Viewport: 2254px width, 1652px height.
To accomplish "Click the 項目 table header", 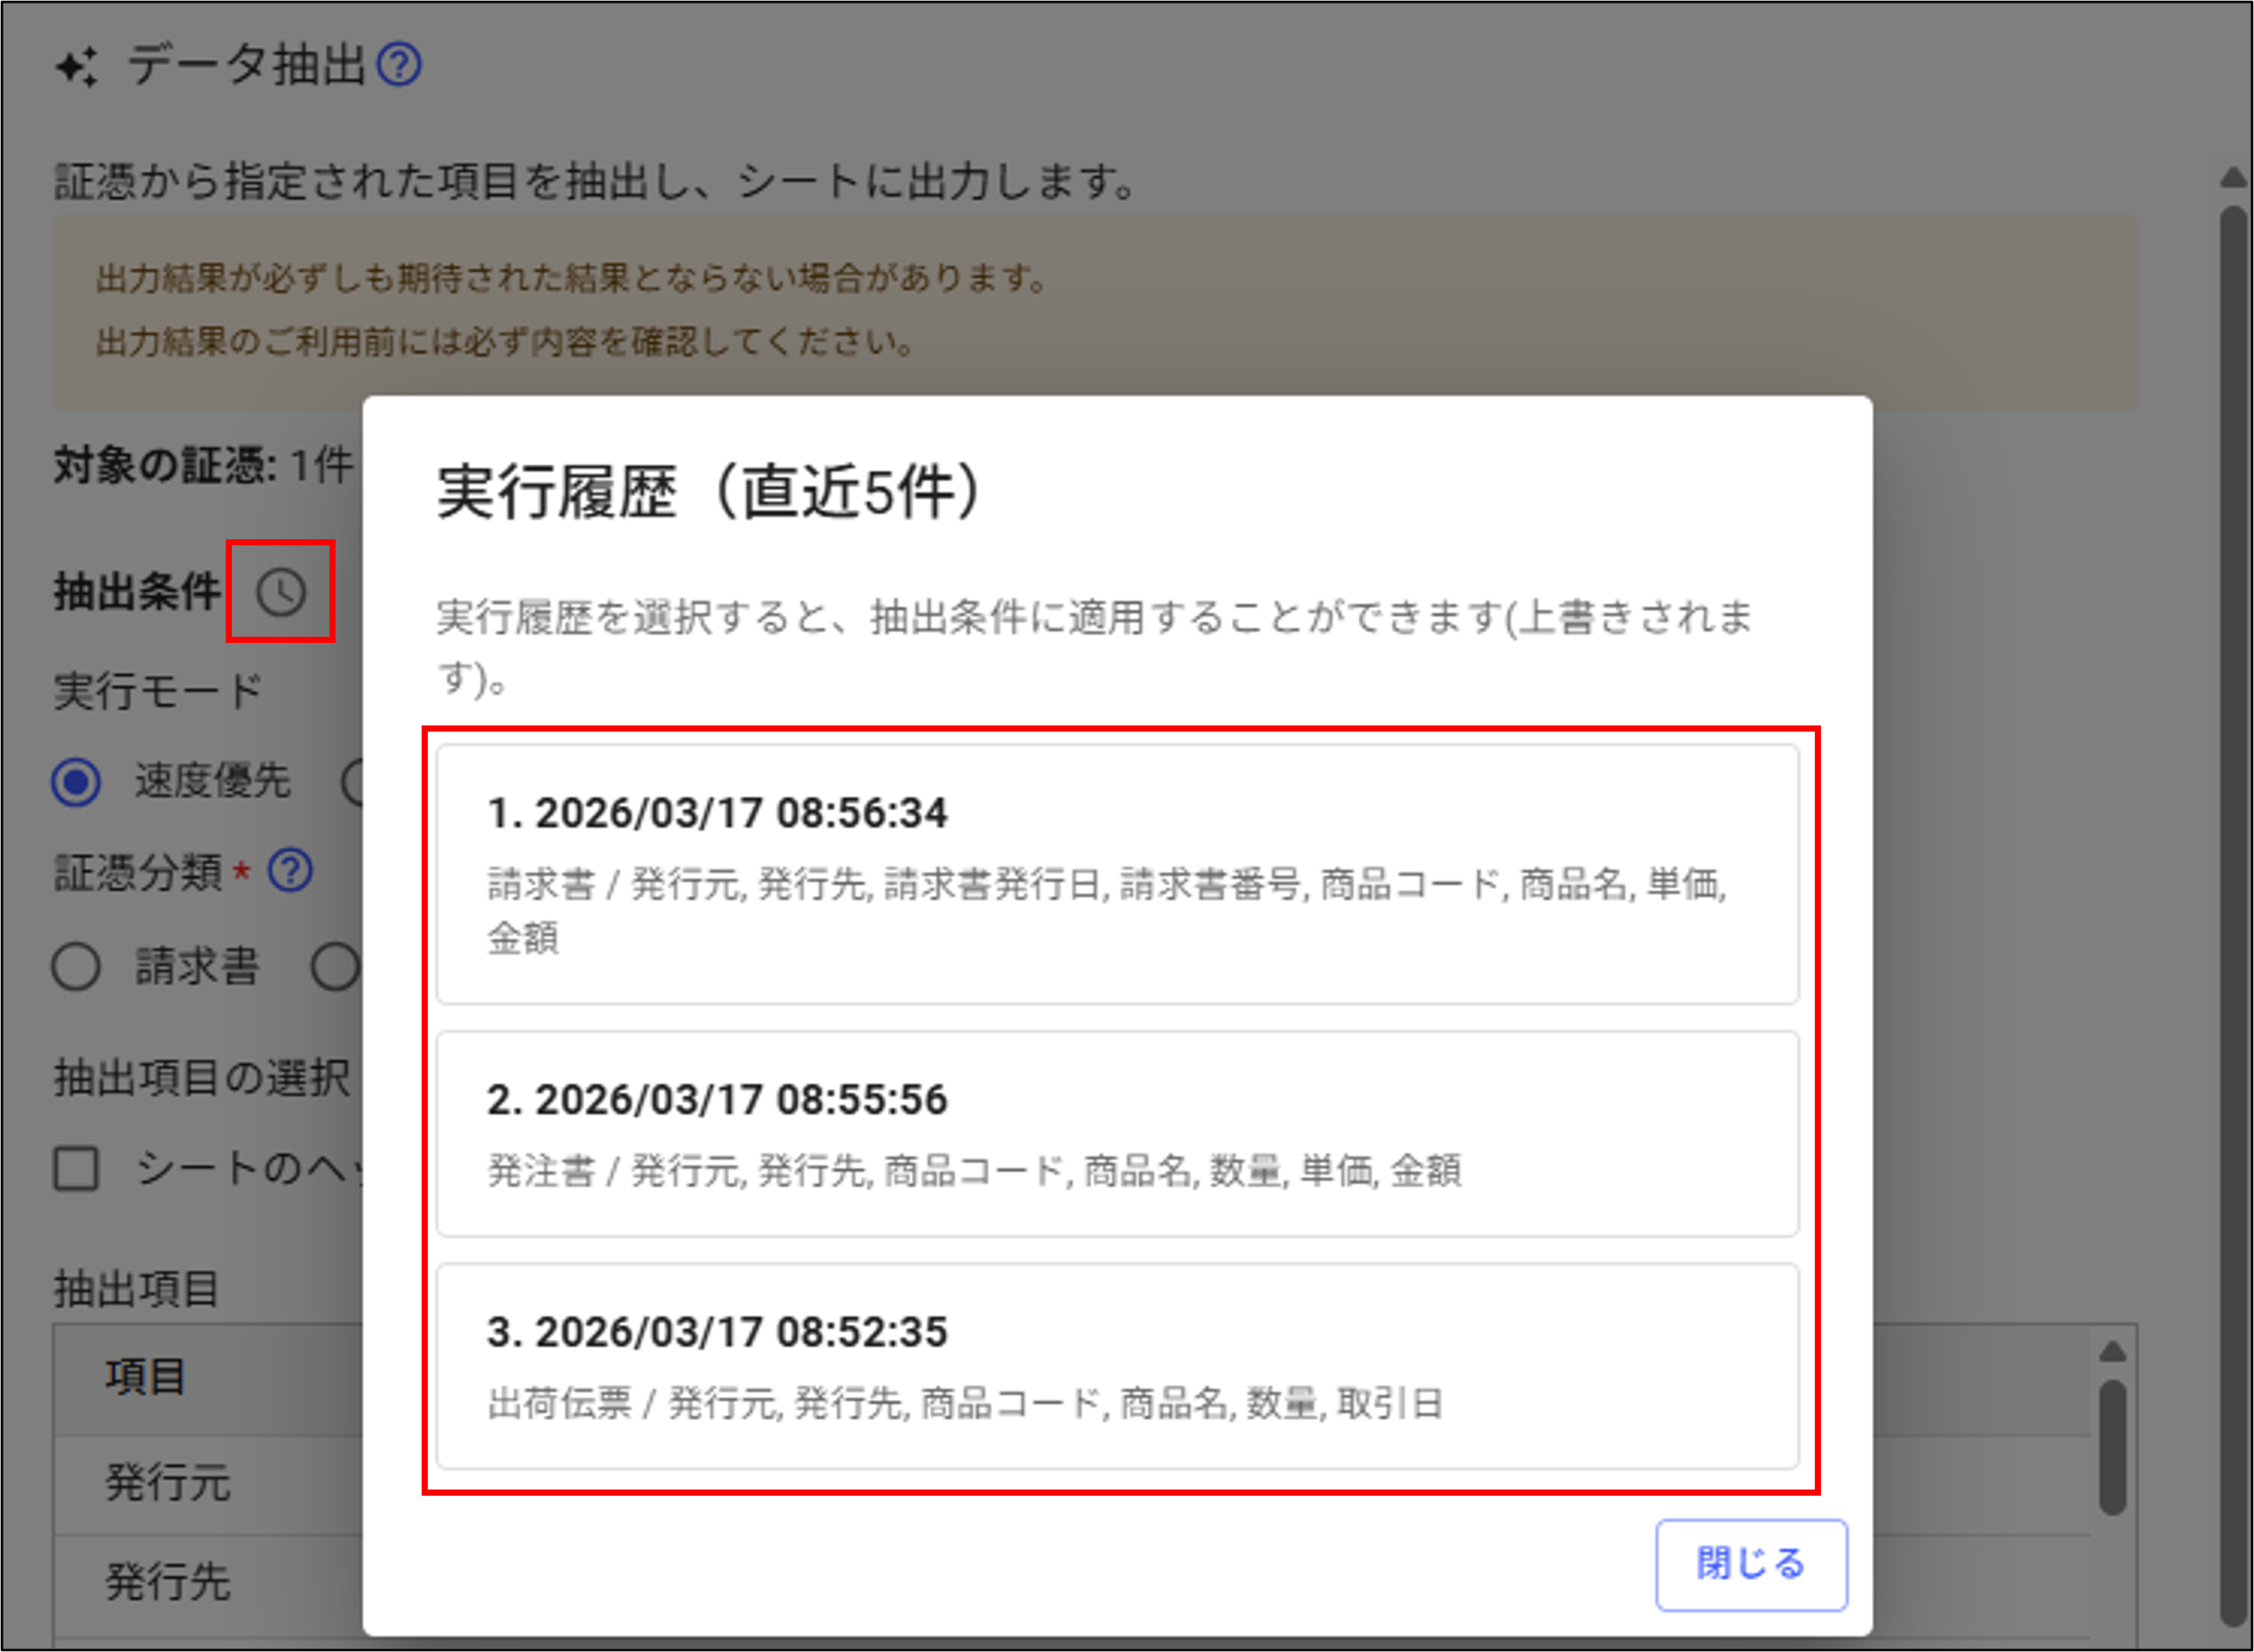I will [146, 1377].
